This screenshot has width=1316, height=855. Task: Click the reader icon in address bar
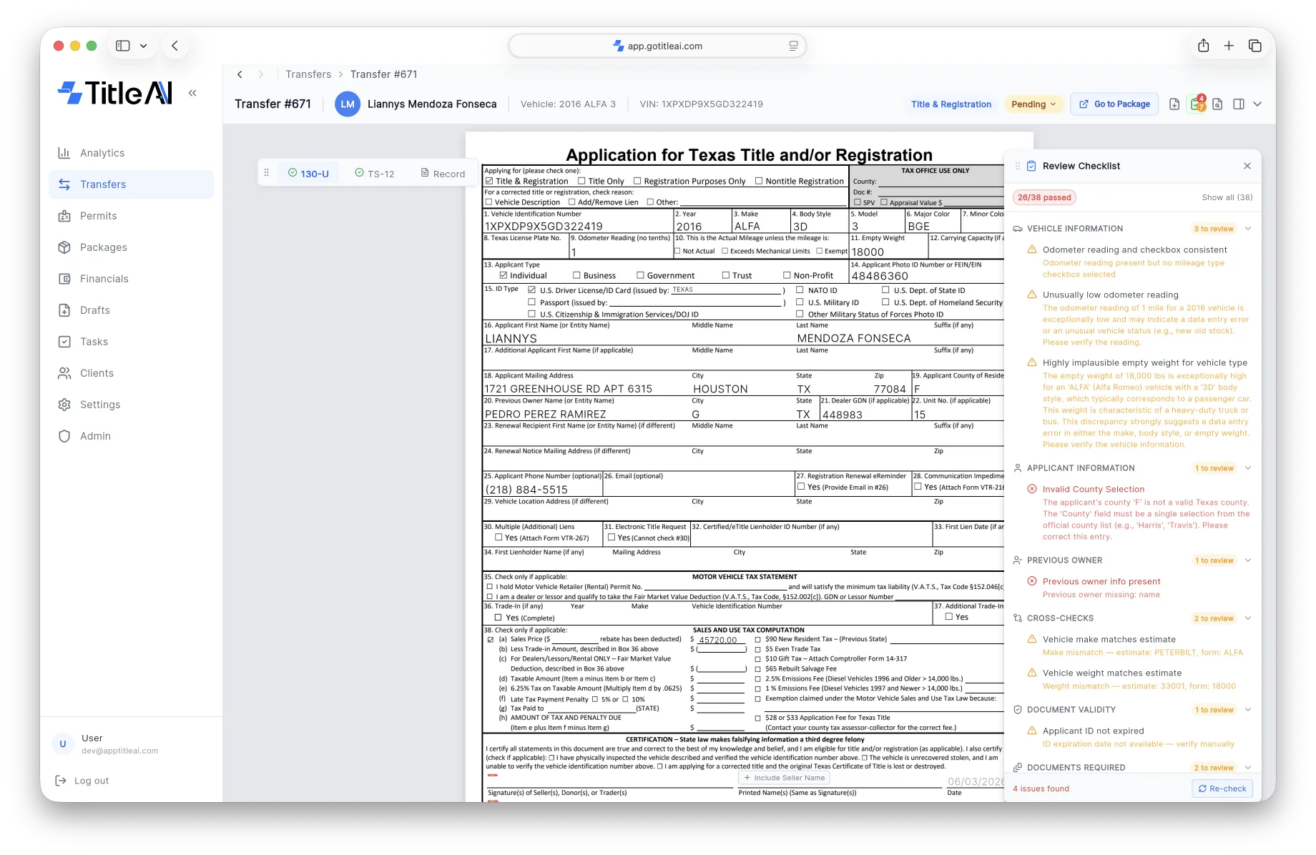tap(793, 46)
